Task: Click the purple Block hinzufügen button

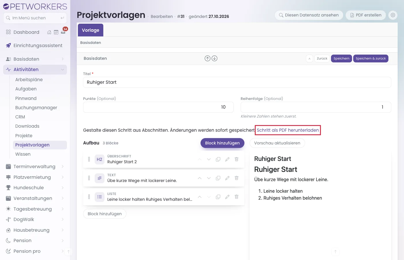Action: coord(222,143)
